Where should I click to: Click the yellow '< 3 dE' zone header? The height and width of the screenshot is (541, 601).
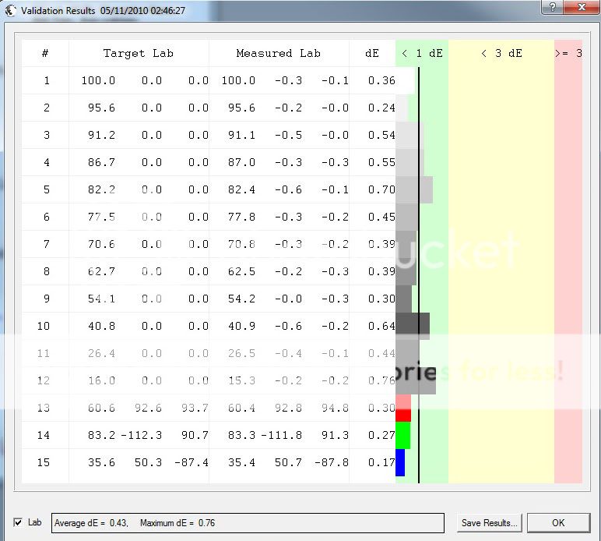[x=501, y=53]
